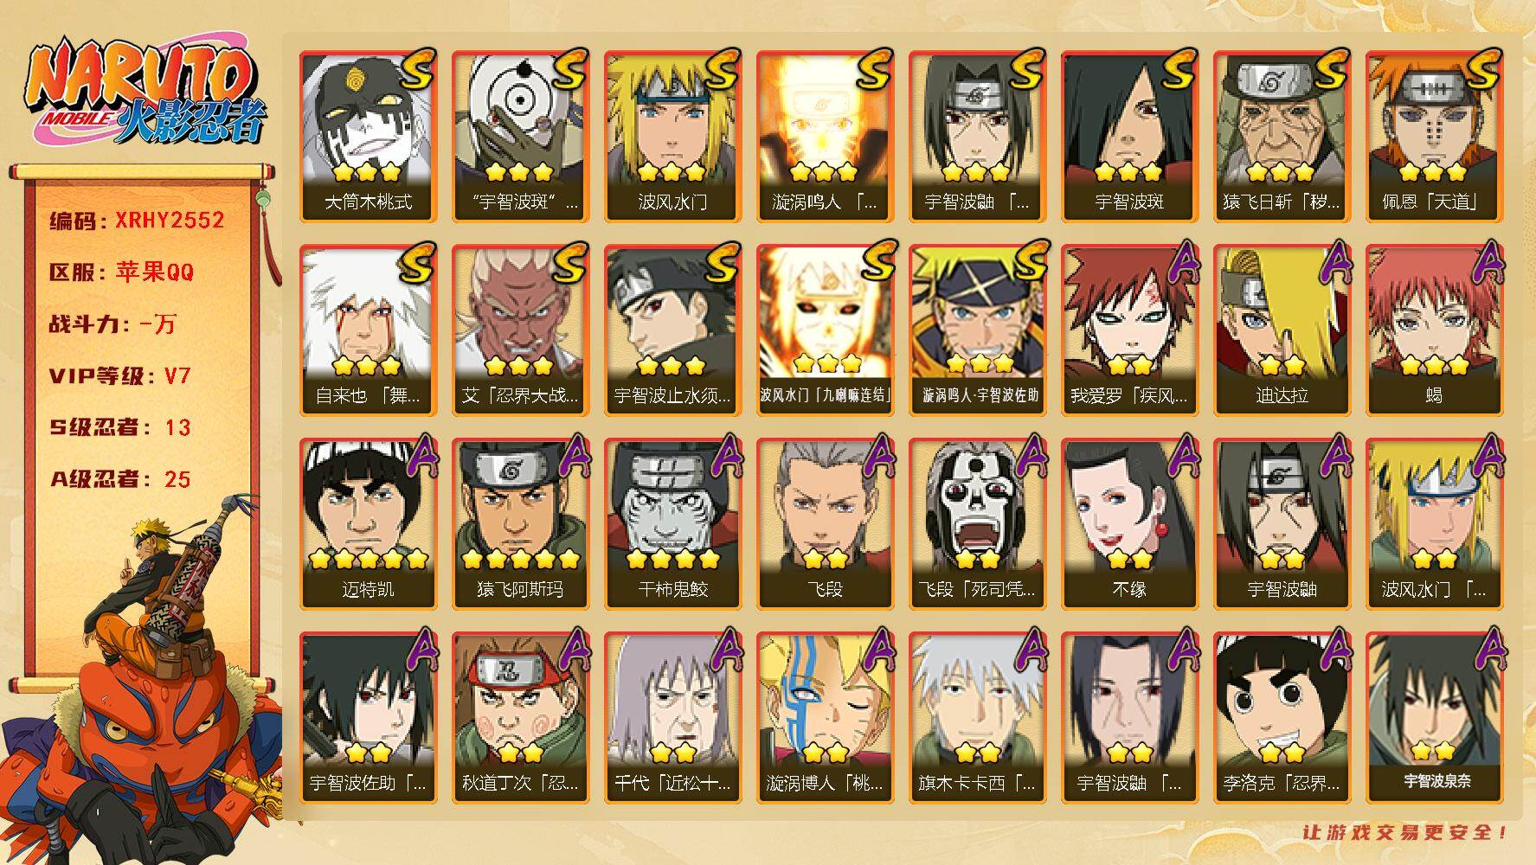1536x865 pixels.
Task: Click the 宇智波泉奈 character card
Action: [x=1434, y=718]
